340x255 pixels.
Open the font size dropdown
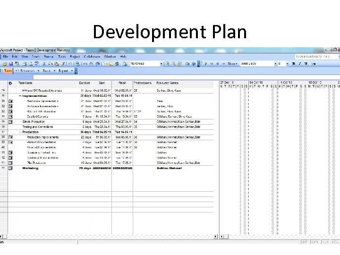(x=287, y=64)
